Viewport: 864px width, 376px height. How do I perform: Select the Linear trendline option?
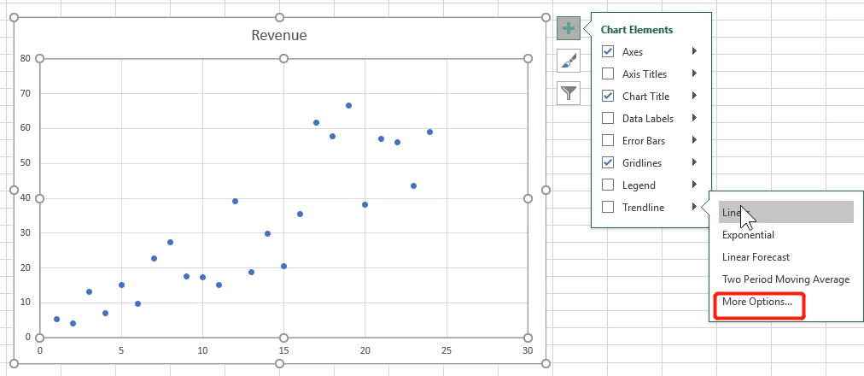pos(785,212)
